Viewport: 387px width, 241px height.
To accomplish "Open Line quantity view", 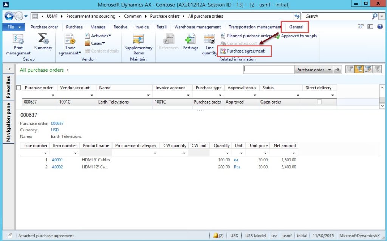I will click(x=209, y=45).
